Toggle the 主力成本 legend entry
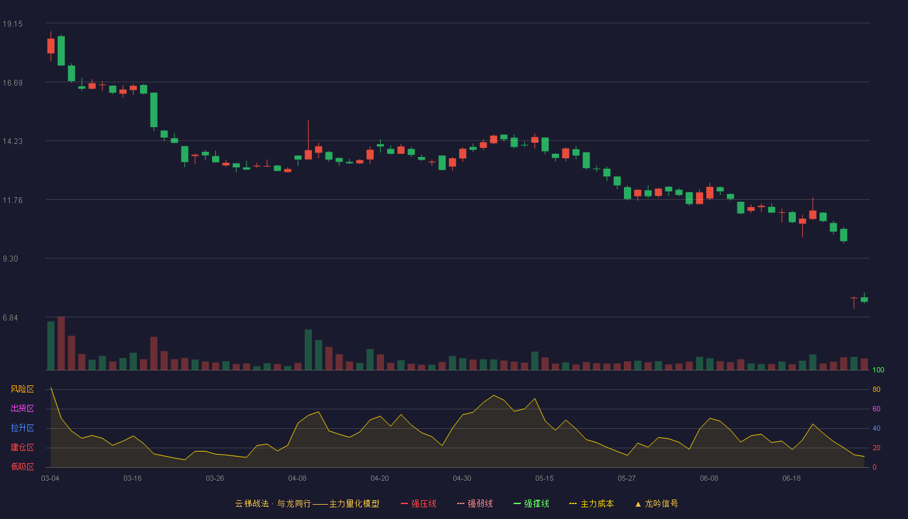 [591, 503]
